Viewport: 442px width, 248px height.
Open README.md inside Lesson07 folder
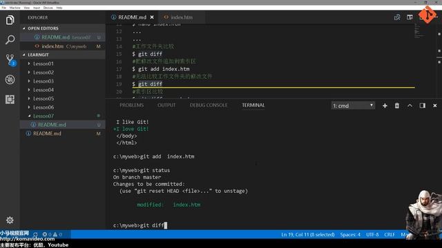[x=63, y=125]
